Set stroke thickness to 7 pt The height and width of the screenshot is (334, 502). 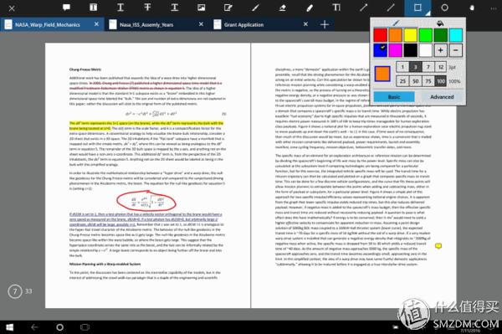click(x=428, y=67)
